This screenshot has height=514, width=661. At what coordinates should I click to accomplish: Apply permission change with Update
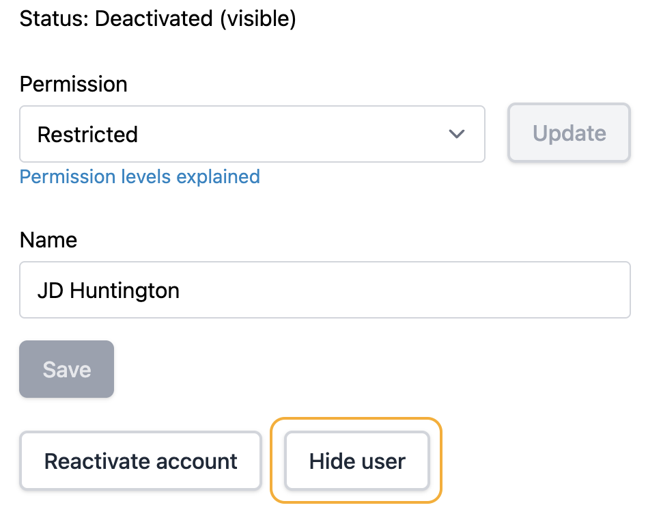click(x=569, y=133)
